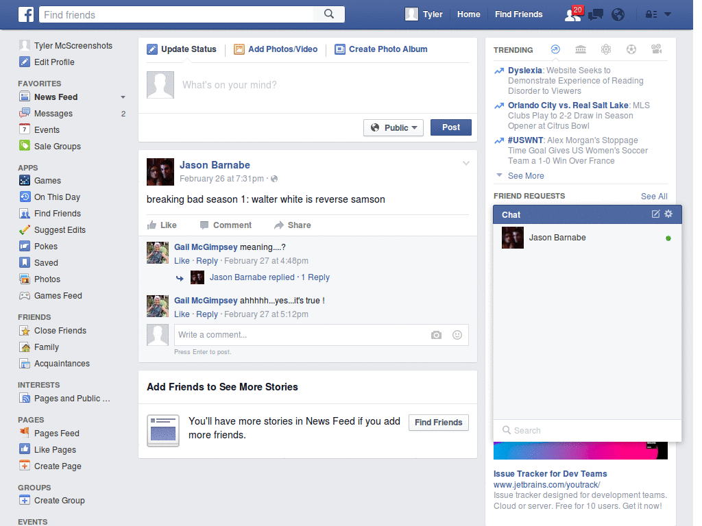The height and width of the screenshot is (526, 702).
Task: Share Jason Barnabe's post
Action: (292, 225)
